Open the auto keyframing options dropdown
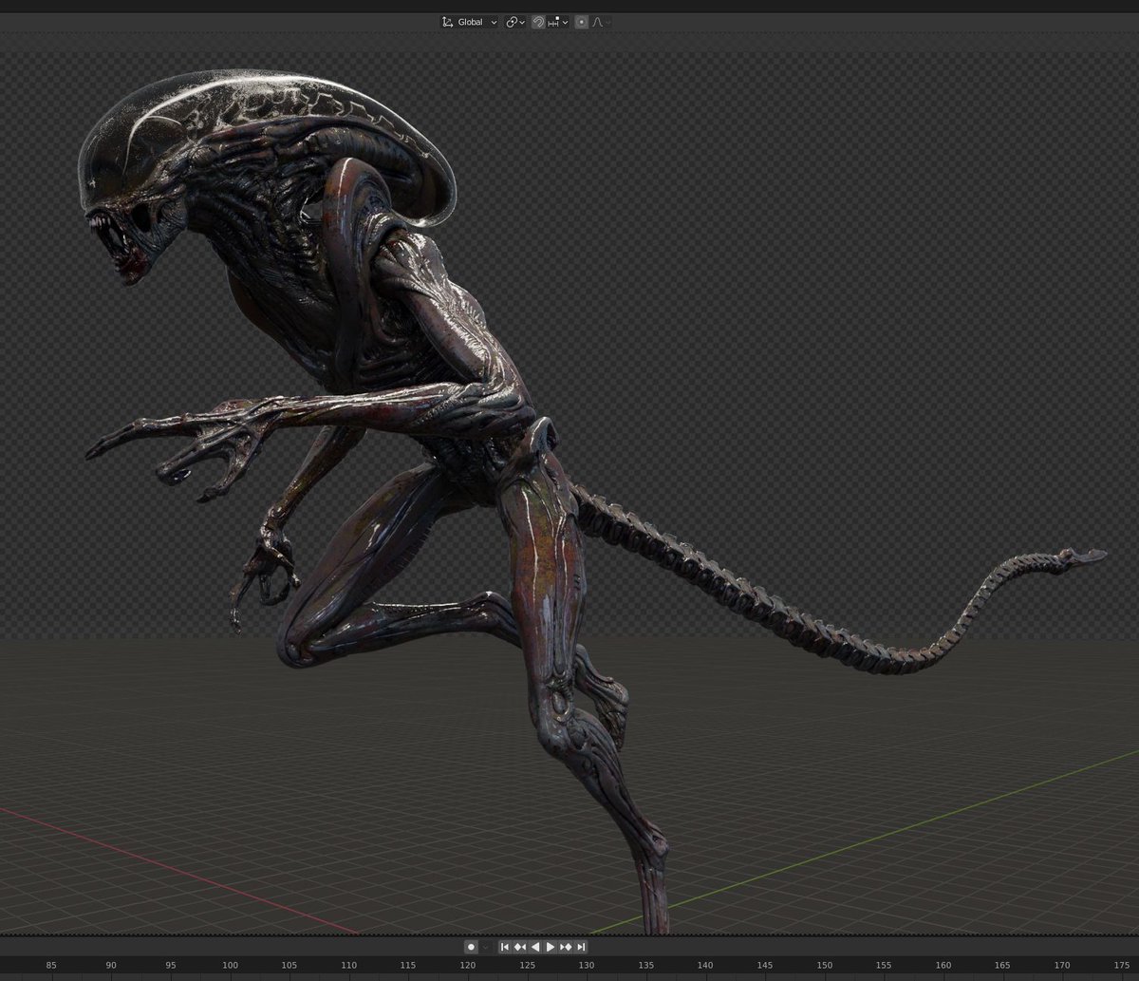Viewport: 1139px width, 981px height. (485, 947)
